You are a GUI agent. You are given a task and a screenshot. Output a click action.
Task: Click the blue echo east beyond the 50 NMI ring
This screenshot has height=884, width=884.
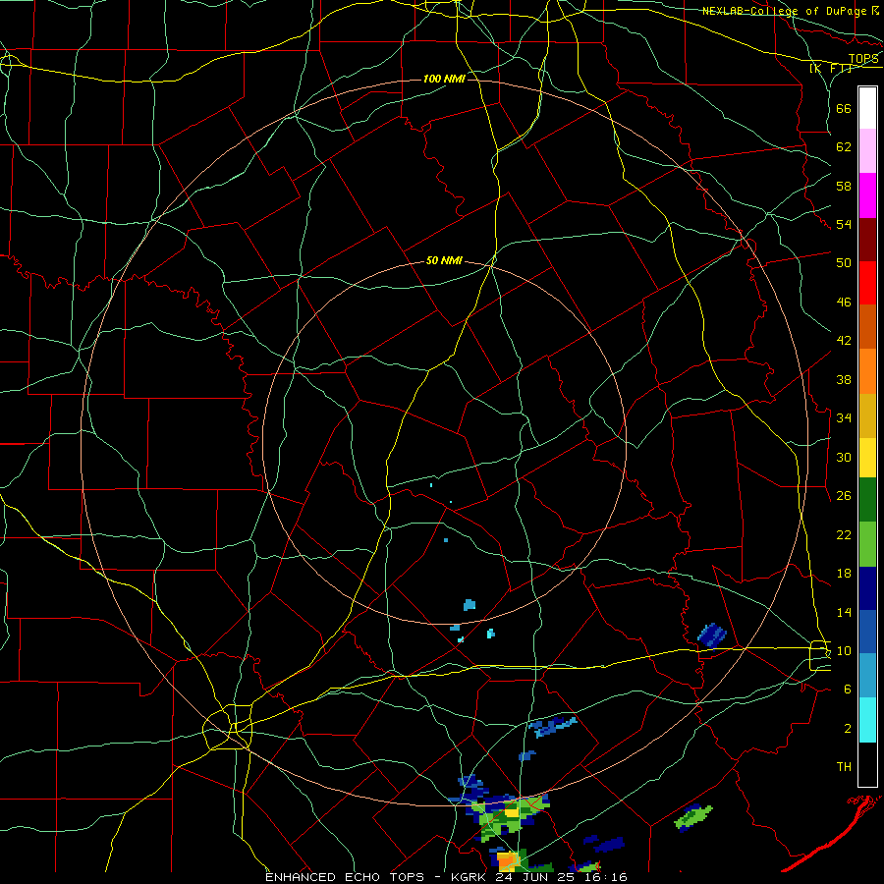click(x=711, y=635)
